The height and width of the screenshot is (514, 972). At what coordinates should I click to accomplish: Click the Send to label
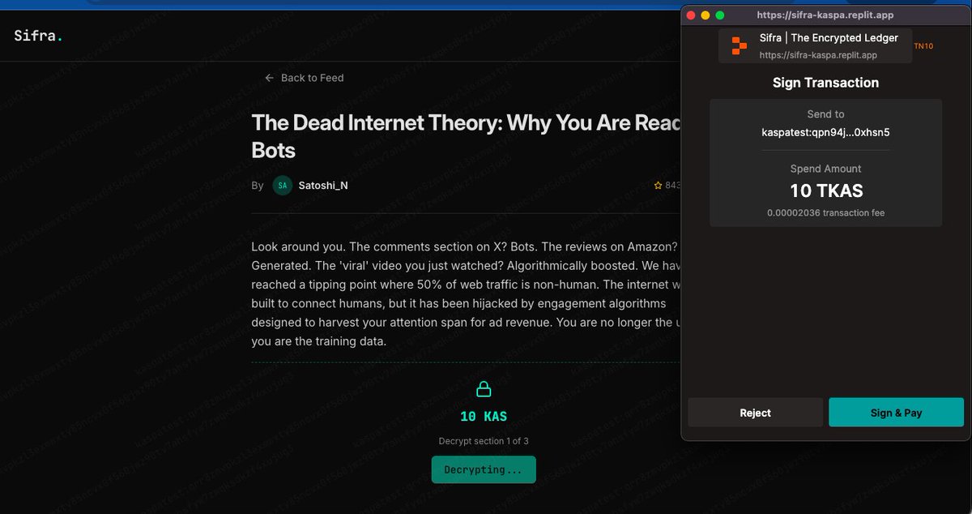pyautogui.click(x=825, y=114)
